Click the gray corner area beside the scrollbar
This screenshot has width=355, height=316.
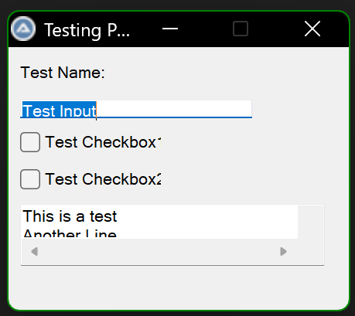[311, 252]
